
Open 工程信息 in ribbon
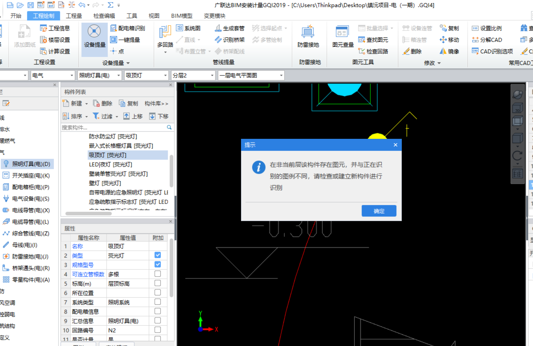pos(55,28)
